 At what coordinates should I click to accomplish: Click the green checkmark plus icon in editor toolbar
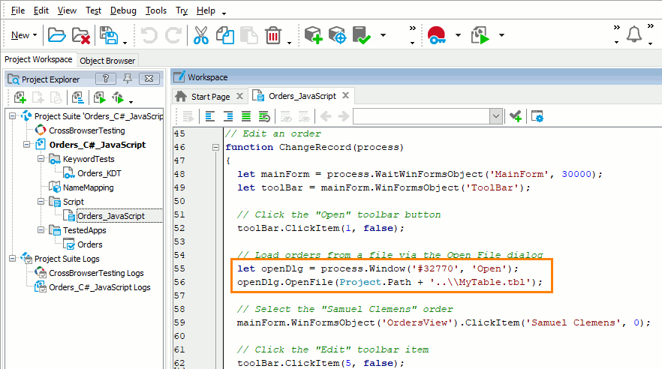[x=516, y=116]
